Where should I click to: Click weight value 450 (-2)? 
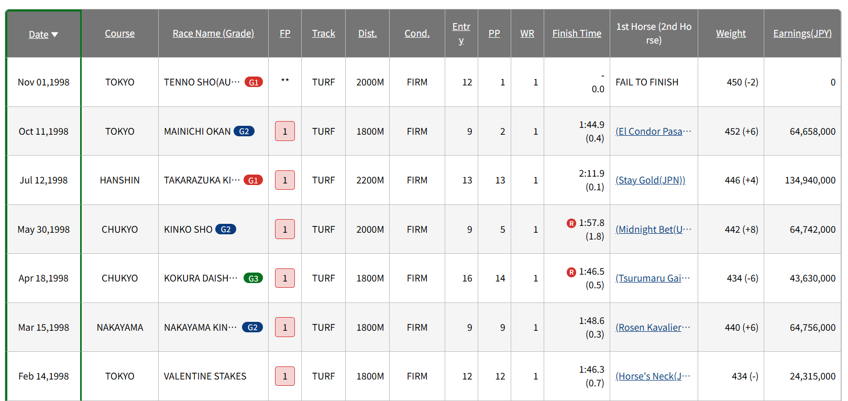(x=742, y=82)
